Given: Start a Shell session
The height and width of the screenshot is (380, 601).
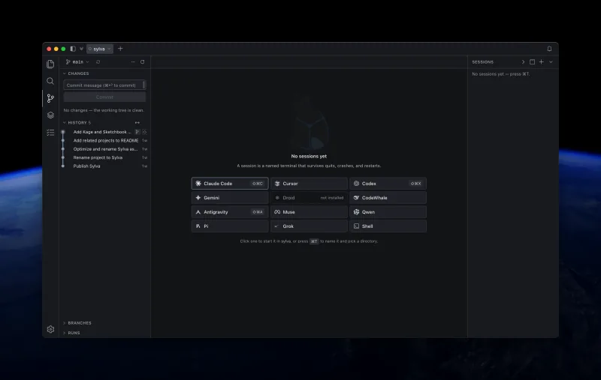Looking at the screenshot, I should [x=388, y=226].
